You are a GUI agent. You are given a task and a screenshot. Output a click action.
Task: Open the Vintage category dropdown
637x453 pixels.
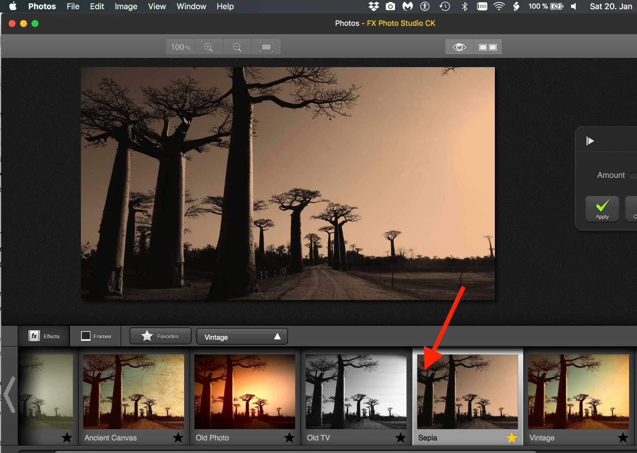point(242,336)
